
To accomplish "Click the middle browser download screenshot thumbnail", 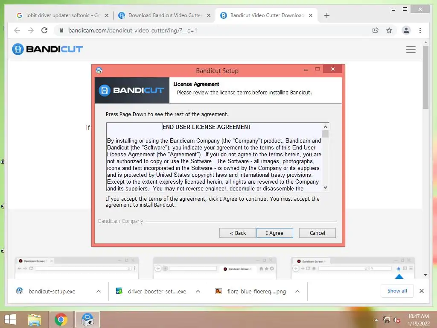I will click(215, 268).
